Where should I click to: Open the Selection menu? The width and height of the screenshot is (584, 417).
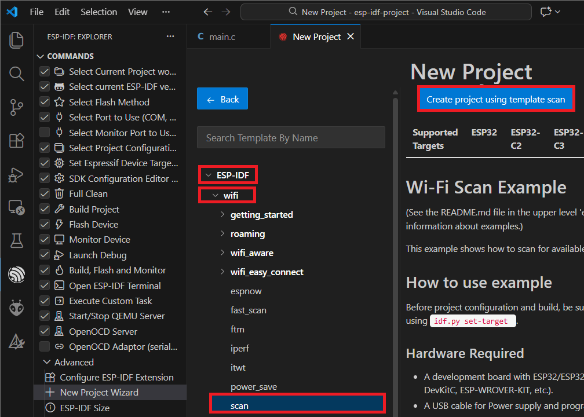tap(98, 12)
